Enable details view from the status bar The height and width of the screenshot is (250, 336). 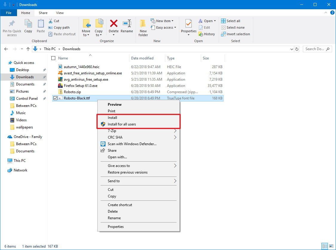[x=325, y=246]
